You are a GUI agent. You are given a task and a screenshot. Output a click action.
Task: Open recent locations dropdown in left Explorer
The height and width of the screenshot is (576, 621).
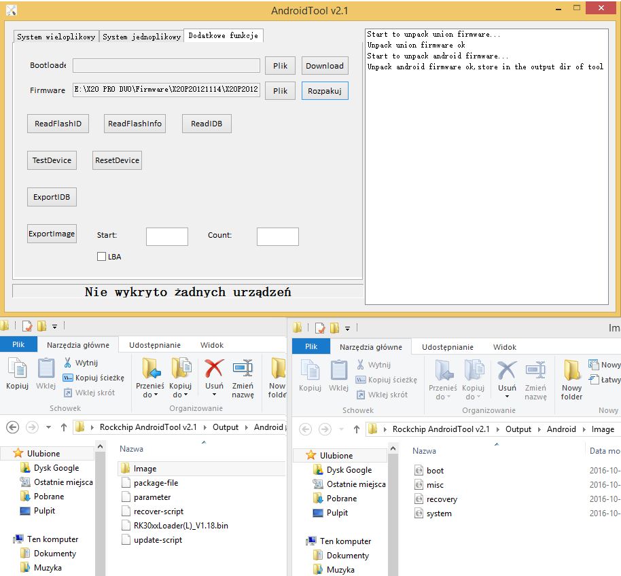click(x=48, y=427)
